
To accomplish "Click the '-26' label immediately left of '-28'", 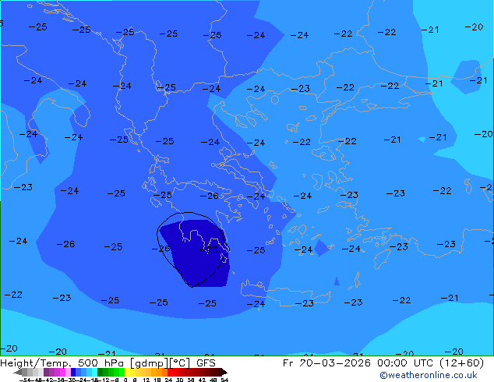I will [161, 249].
